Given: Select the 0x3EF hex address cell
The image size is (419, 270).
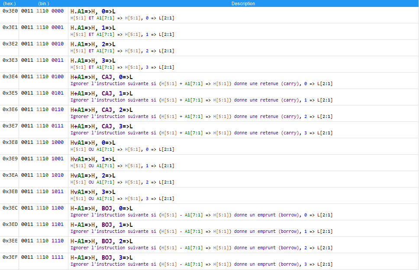Looking at the screenshot, I should coord(10,257).
